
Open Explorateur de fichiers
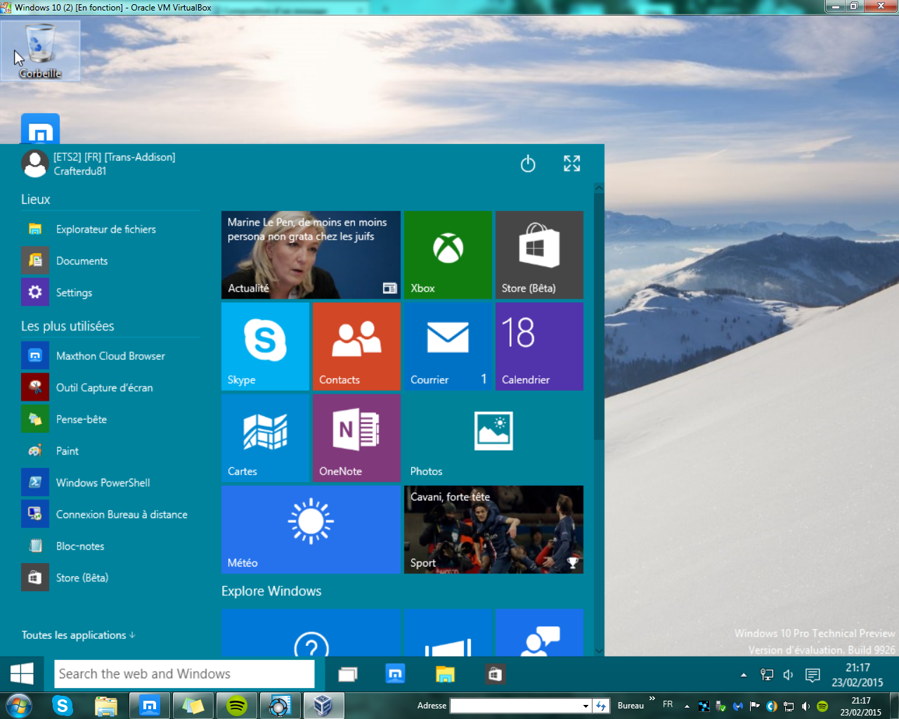(110, 229)
